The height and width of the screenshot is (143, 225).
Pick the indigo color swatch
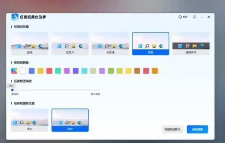click(76, 71)
